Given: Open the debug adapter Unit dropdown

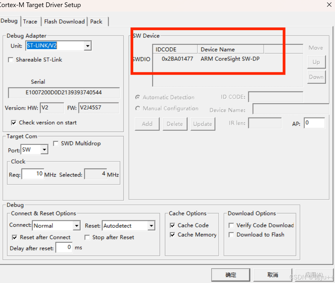Looking at the screenshot, I should (88, 46).
